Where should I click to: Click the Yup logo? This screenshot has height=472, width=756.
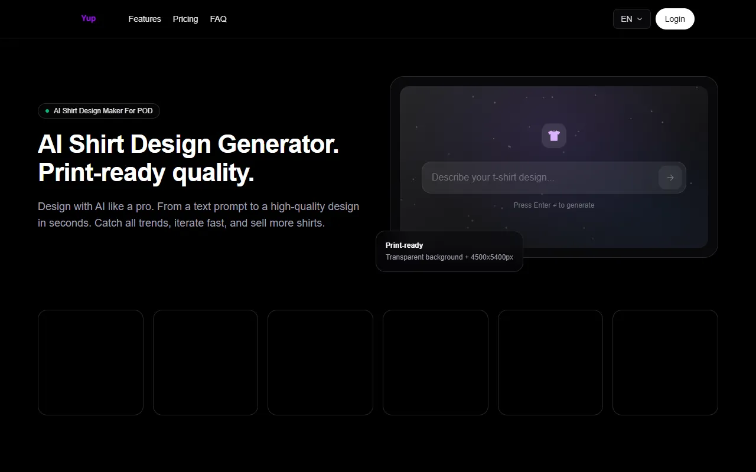[88, 18]
